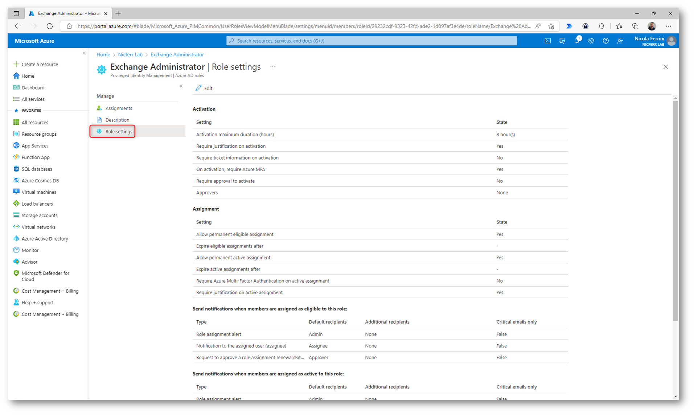Image resolution: width=694 pixels, height=415 pixels.
Task: Open the browser Settings and more menu
Action: (668, 26)
